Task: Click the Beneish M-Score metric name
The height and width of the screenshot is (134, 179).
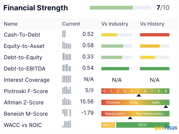Action: pyautogui.click(x=26, y=114)
